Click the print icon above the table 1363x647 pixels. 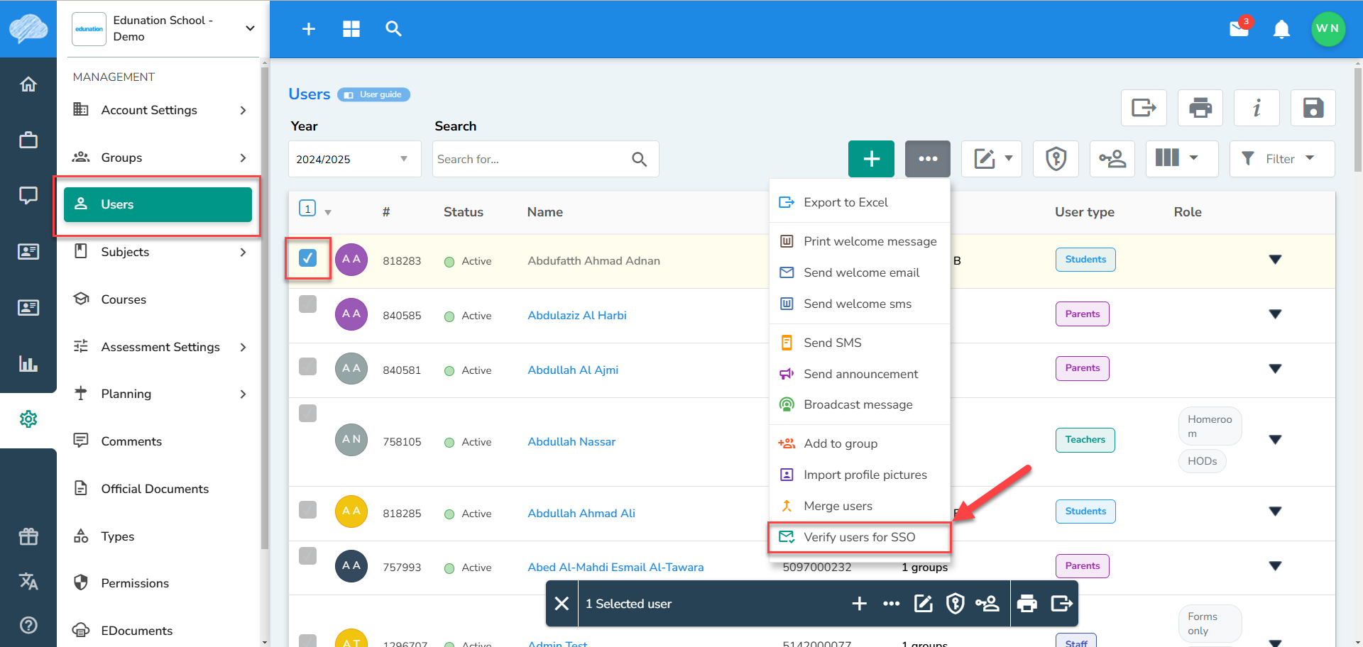point(1200,108)
